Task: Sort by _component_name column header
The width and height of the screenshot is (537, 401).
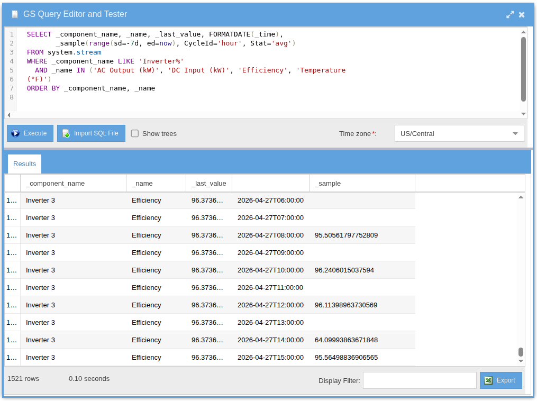Action: coord(74,184)
